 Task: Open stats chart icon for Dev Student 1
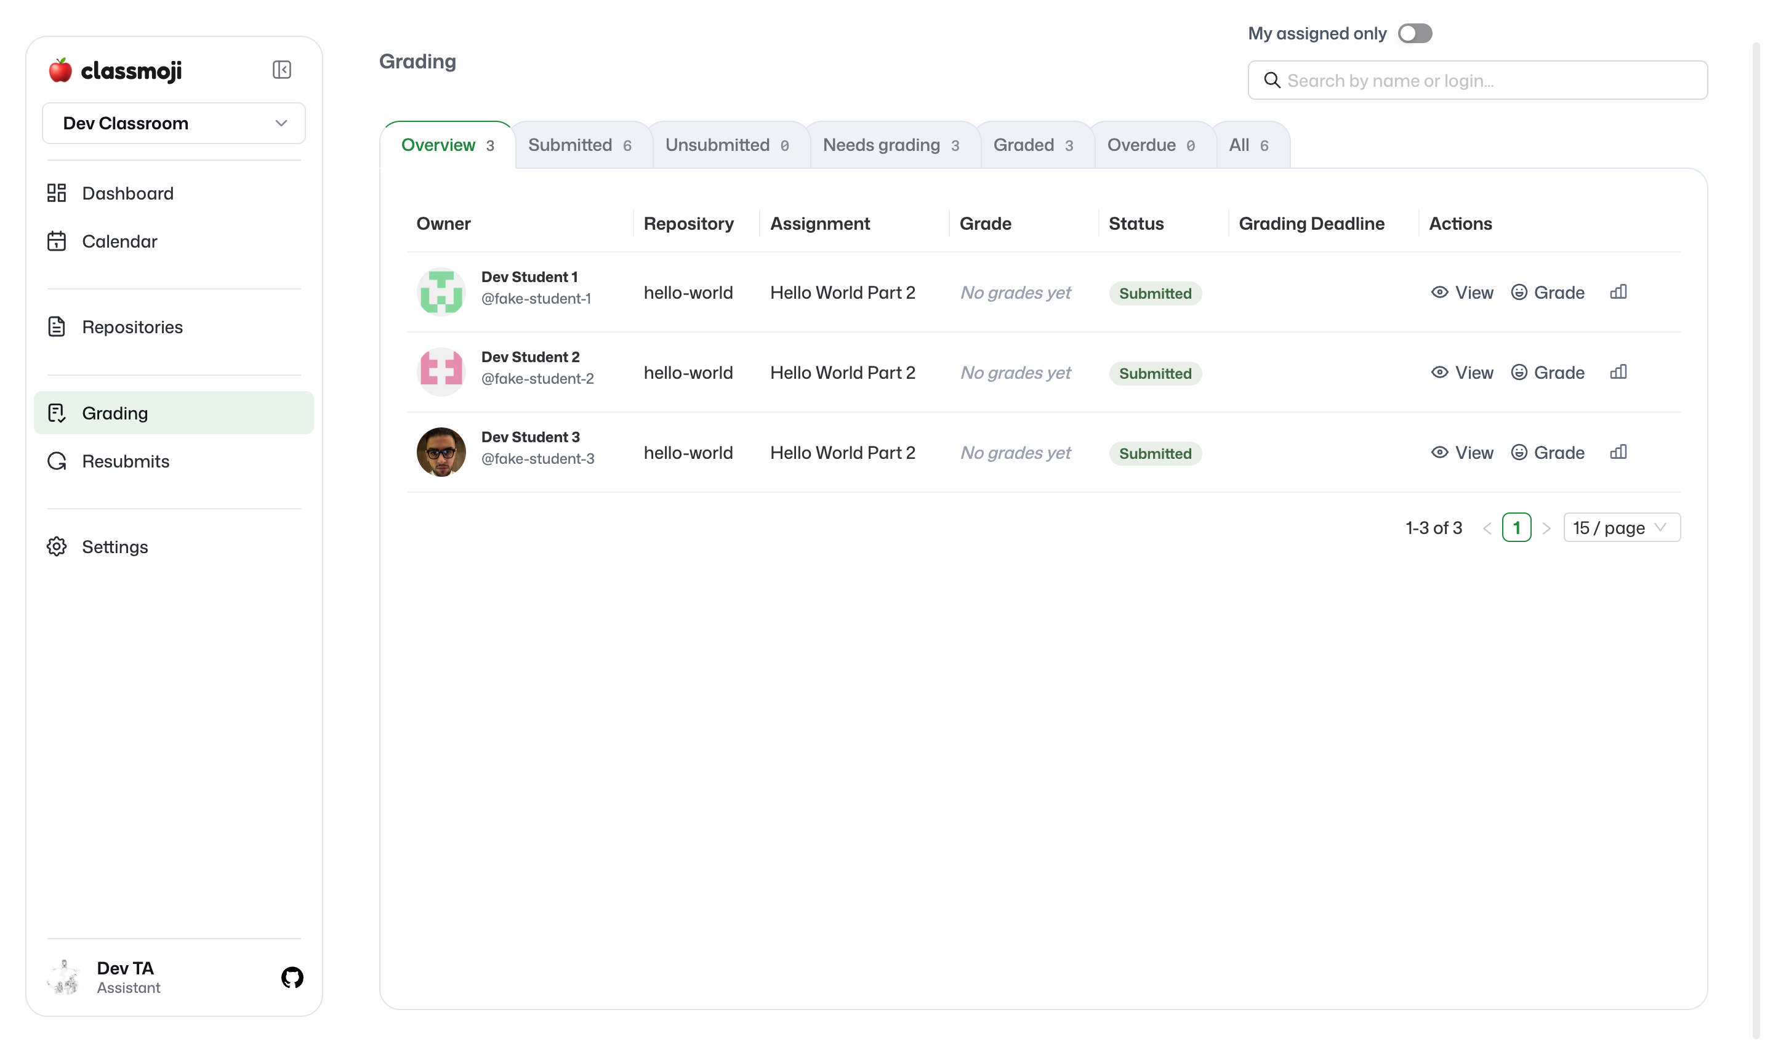coord(1618,292)
